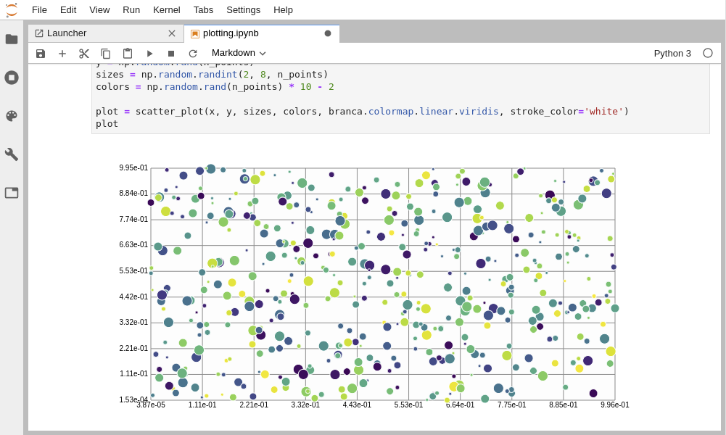Open the Kernel menu
The width and height of the screenshot is (726, 435).
(x=167, y=9)
